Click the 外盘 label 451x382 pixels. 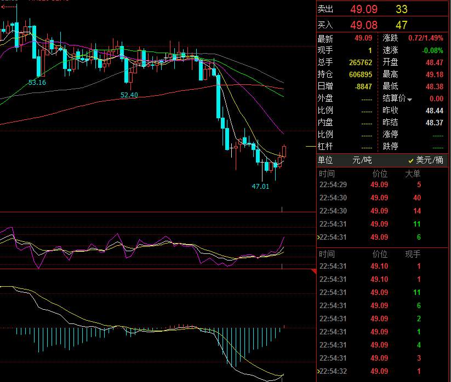pos(326,99)
